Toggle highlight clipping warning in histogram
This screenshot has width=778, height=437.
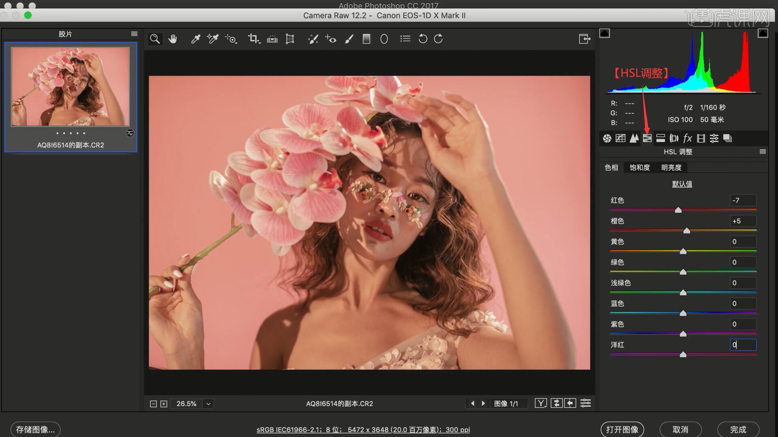tap(763, 33)
